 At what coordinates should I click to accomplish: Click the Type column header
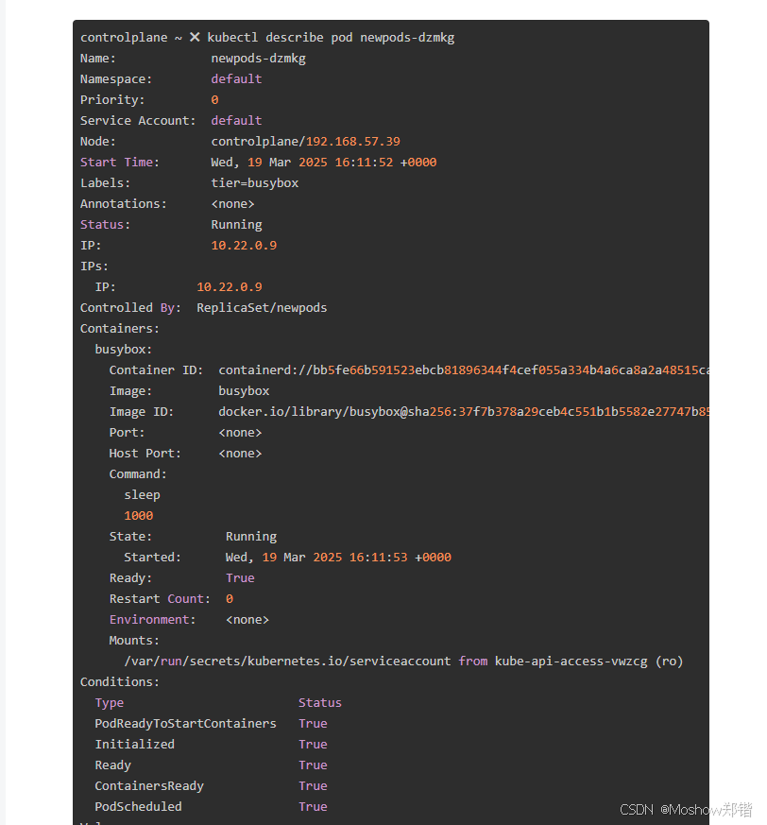(x=110, y=703)
